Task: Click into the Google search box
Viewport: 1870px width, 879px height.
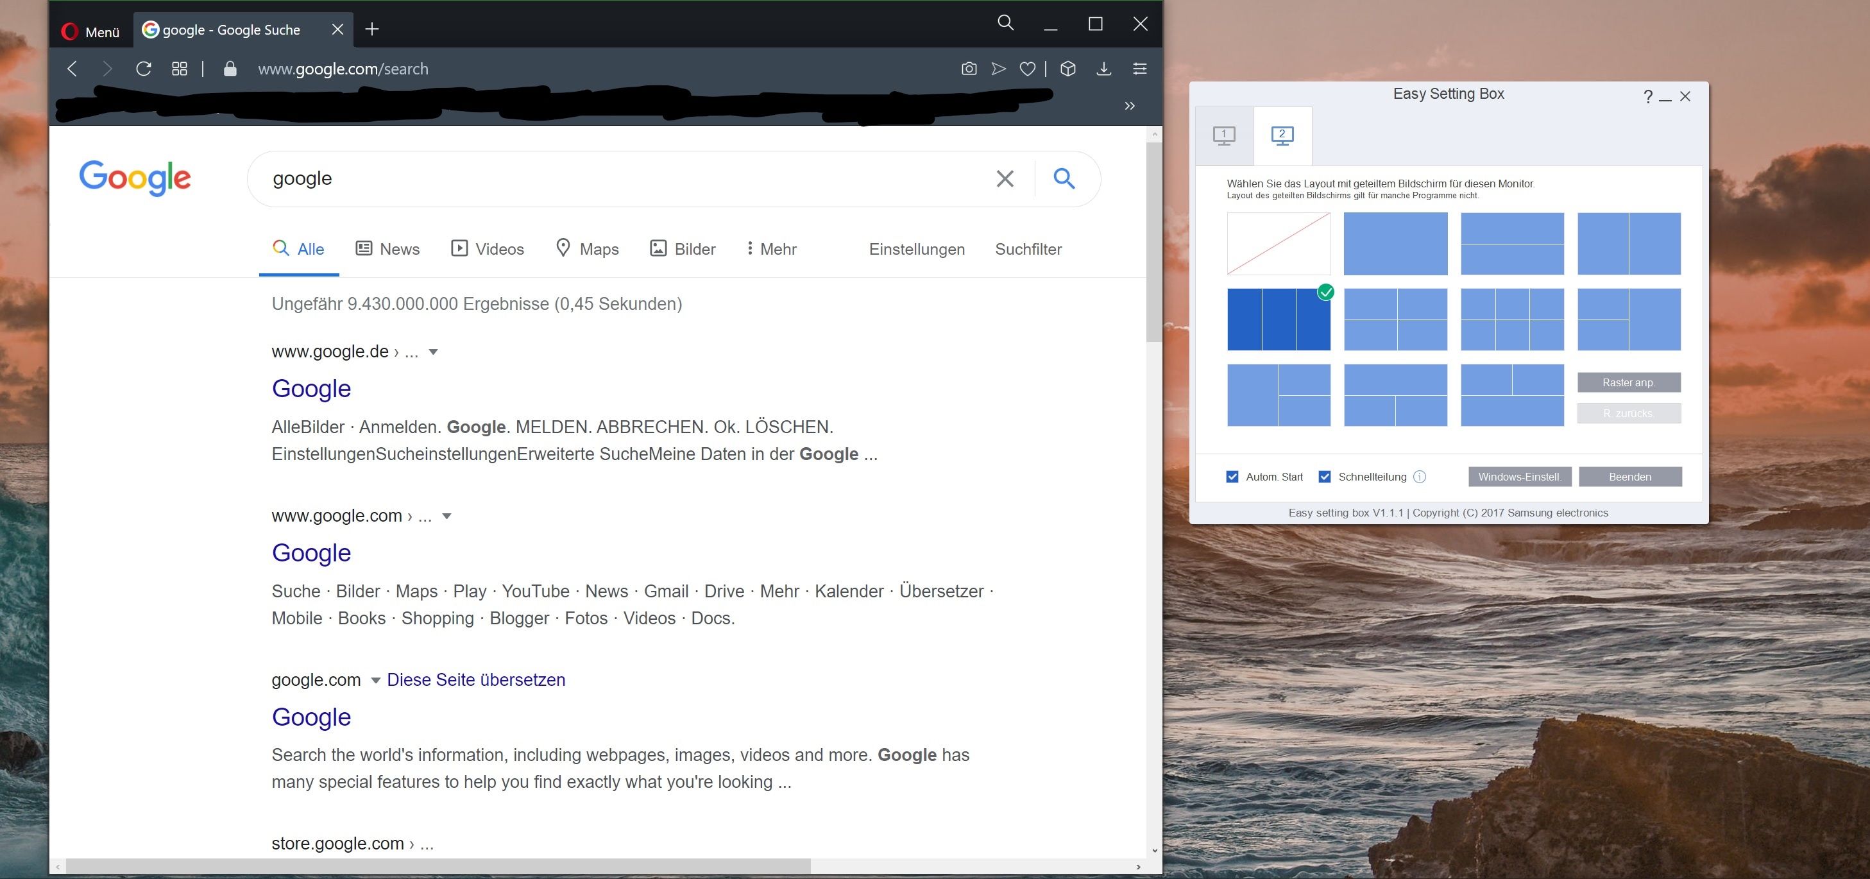Action: tap(624, 178)
